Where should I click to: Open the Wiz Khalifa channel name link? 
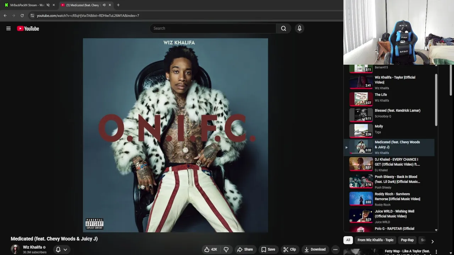click(x=32, y=247)
